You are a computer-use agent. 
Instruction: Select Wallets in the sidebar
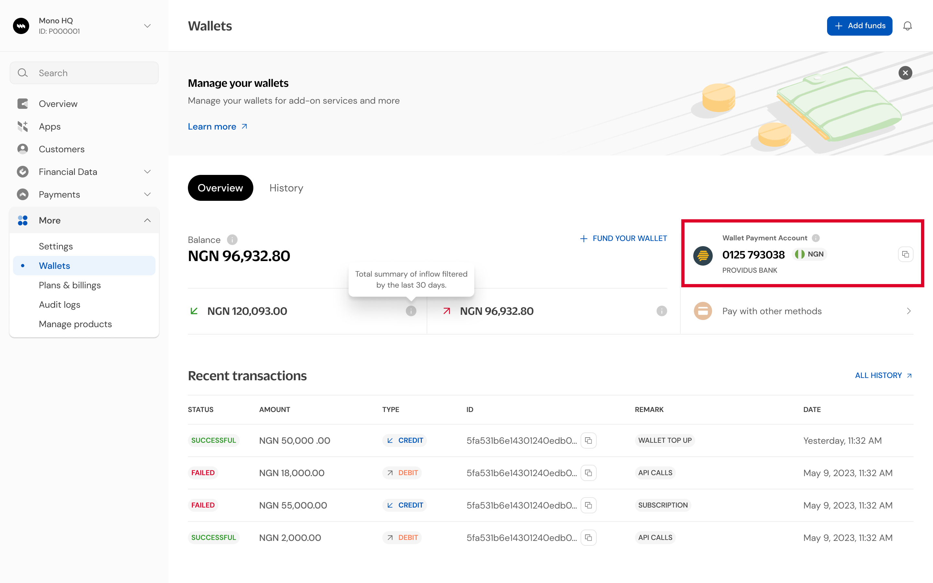84,266
